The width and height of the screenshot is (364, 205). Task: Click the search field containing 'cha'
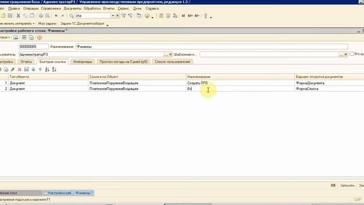pos(93,15)
